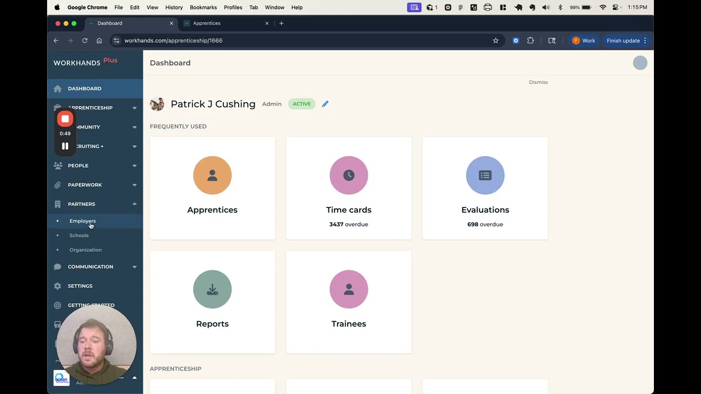The width and height of the screenshot is (701, 394).
Task: Click the WorkHands Plus logo
Action: pos(85,62)
